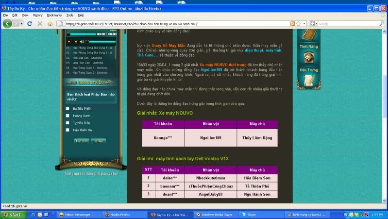
Task: Open the Bookmarks menu
Action: pos(54,15)
